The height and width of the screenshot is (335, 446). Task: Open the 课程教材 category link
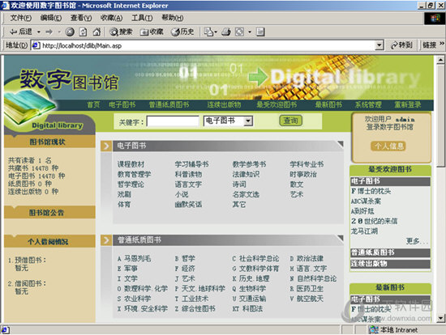[131, 164]
